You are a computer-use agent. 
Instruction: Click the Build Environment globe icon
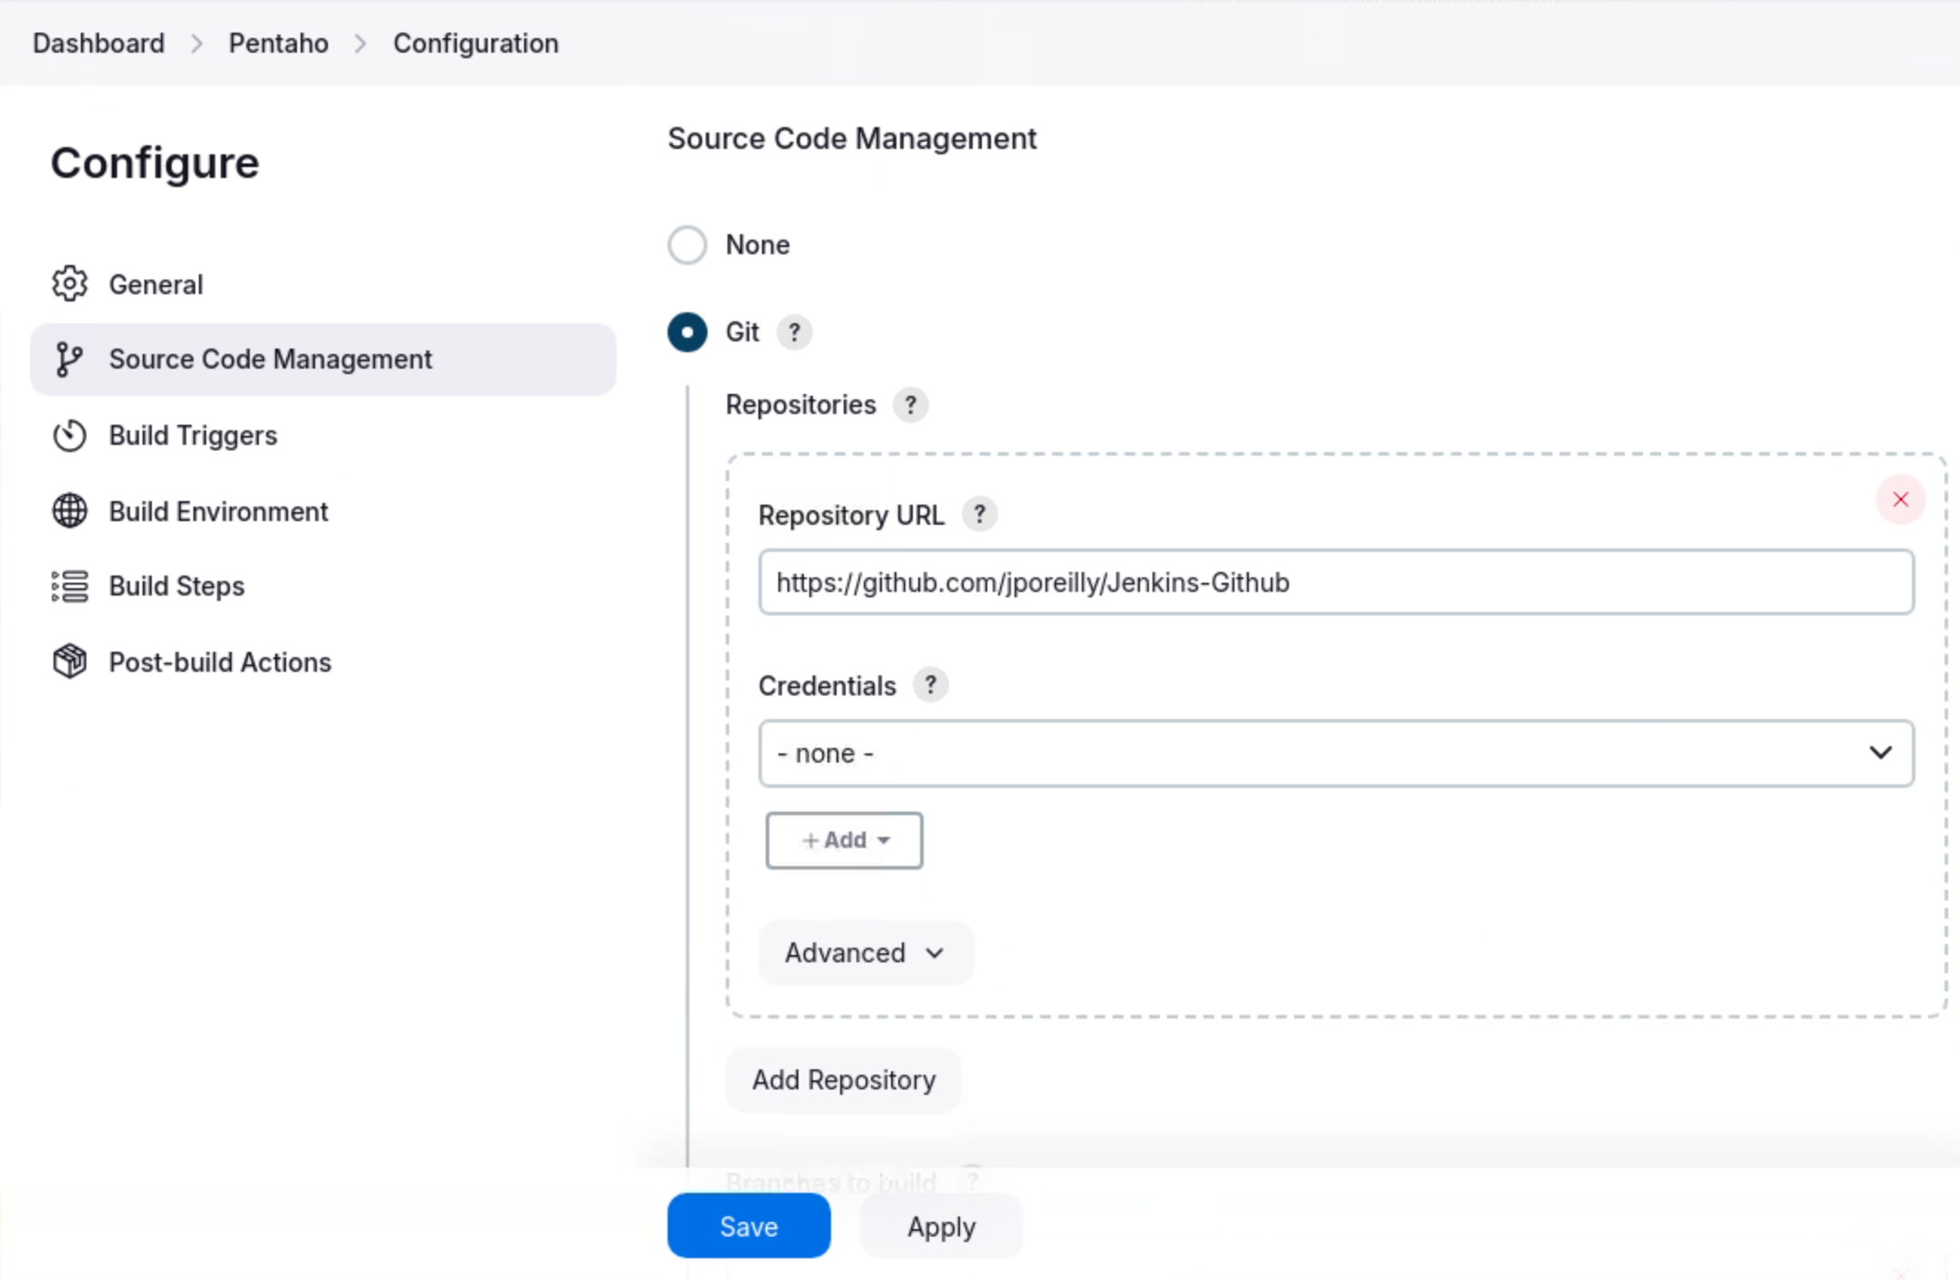tap(70, 511)
